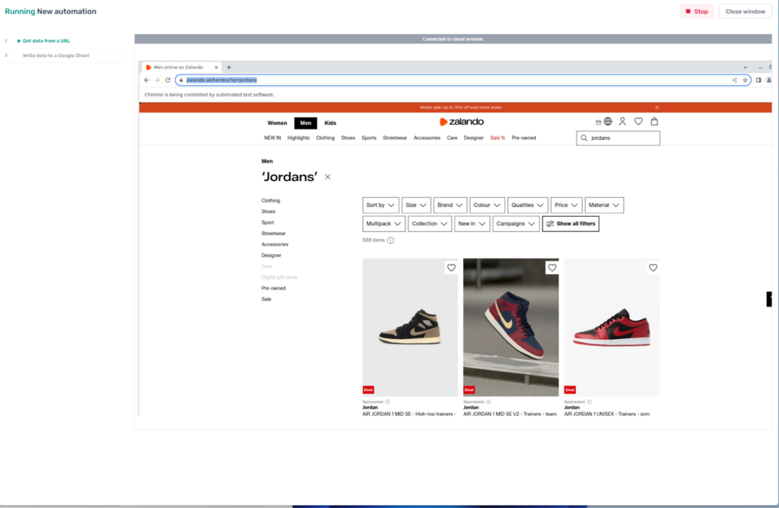Open the Brand filter dropdown
This screenshot has width=779, height=508.
(450, 205)
